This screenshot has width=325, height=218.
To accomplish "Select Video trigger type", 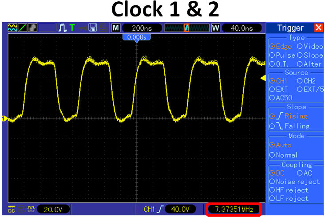I will pyautogui.click(x=310, y=47).
